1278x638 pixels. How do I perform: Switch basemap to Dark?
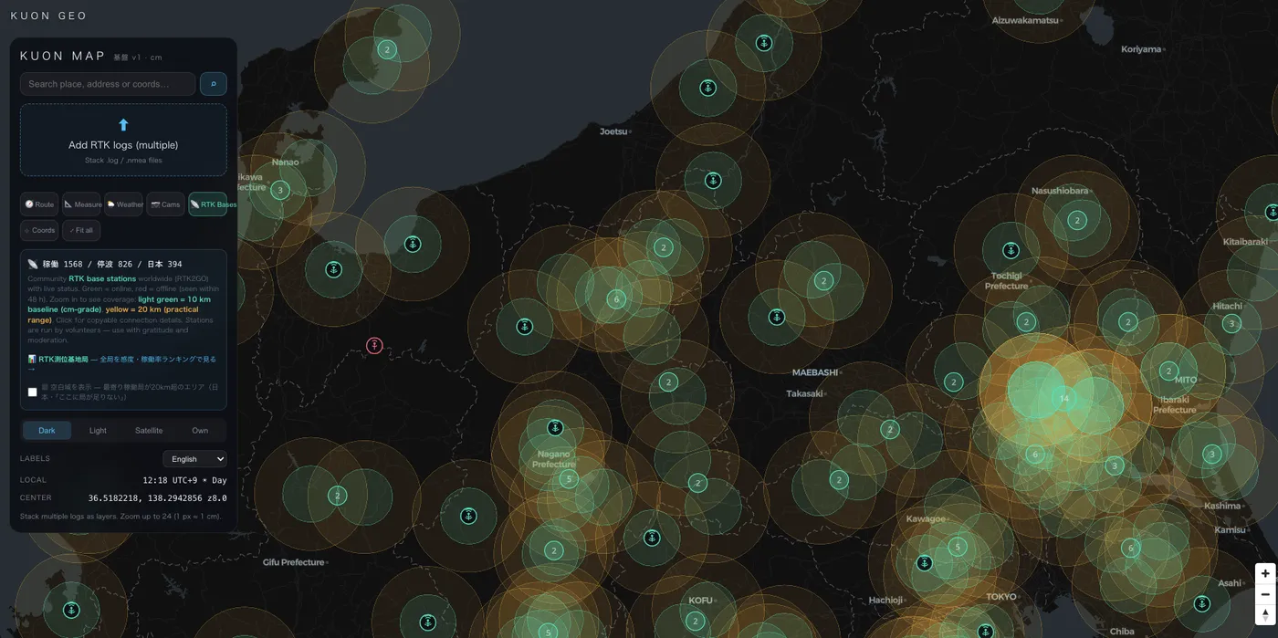click(x=47, y=431)
